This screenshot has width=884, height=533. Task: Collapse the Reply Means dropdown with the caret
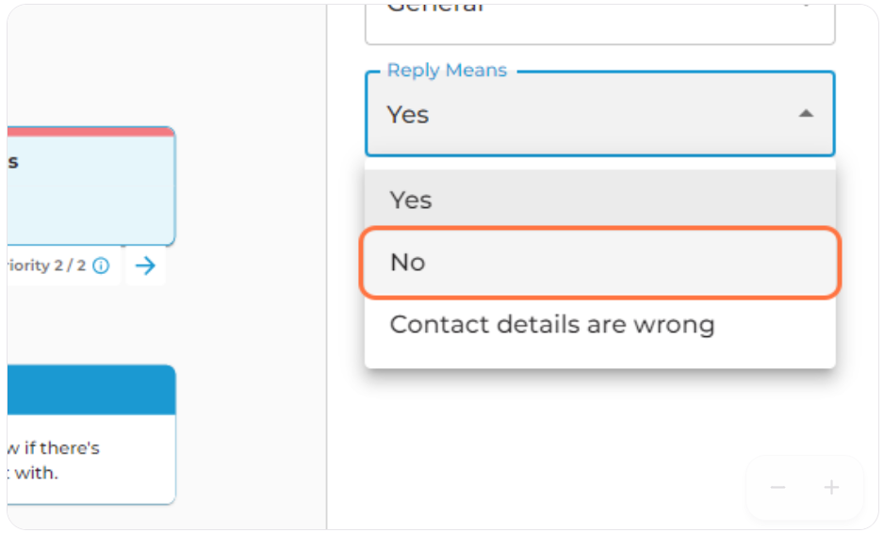806,114
